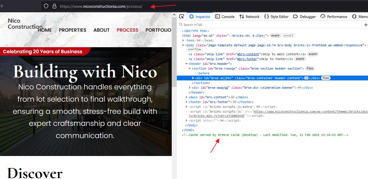Click the Nico Construction site logo
Image resolution: width=368 pixels, height=179 pixels.
click(25, 24)
